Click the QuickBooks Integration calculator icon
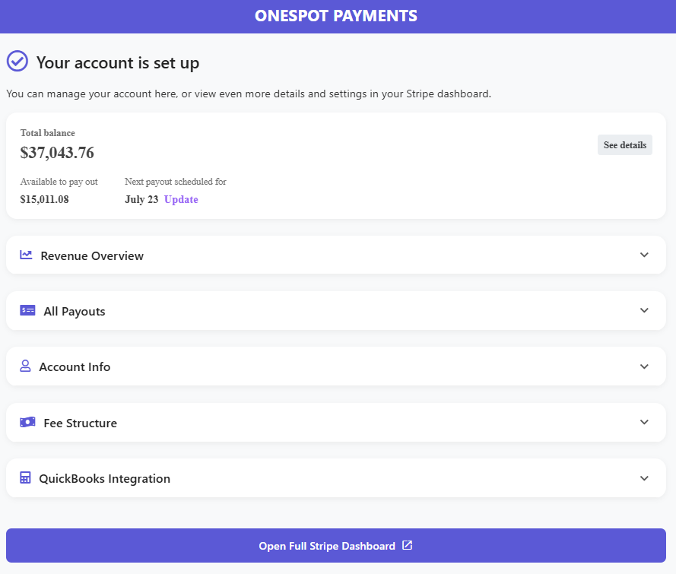 point(25,477)
